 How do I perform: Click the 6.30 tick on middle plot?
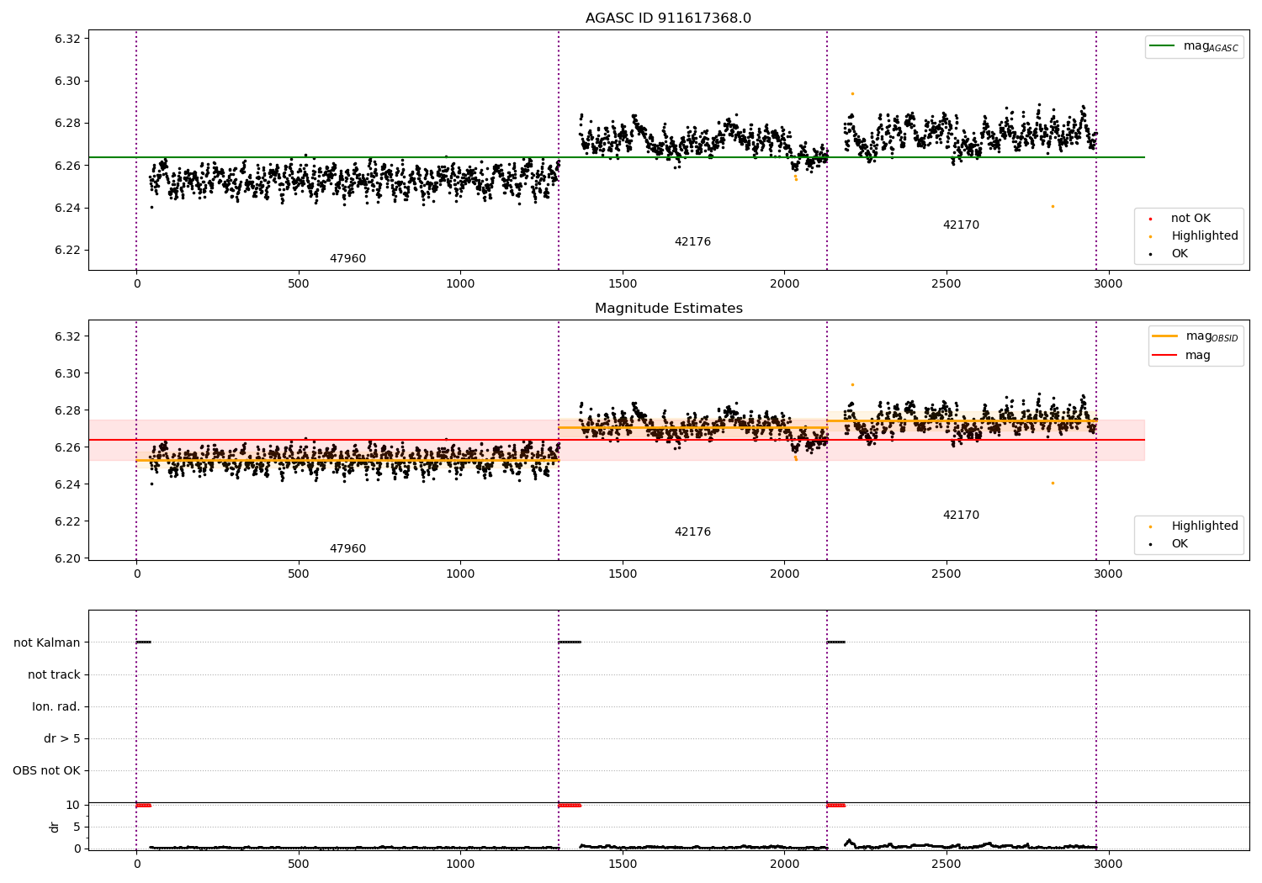(x=66, y=373)
